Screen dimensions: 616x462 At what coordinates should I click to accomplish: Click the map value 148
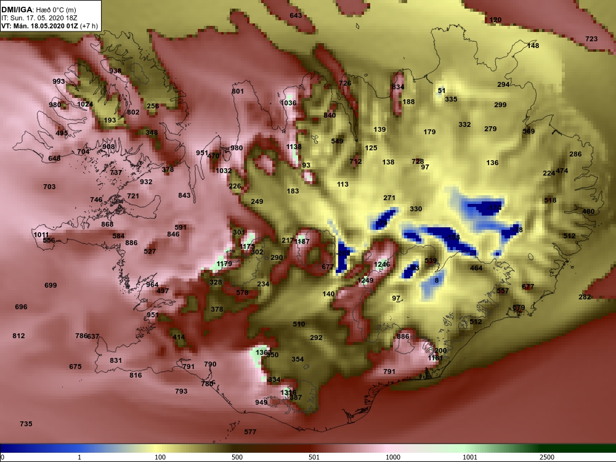(533, 46)
